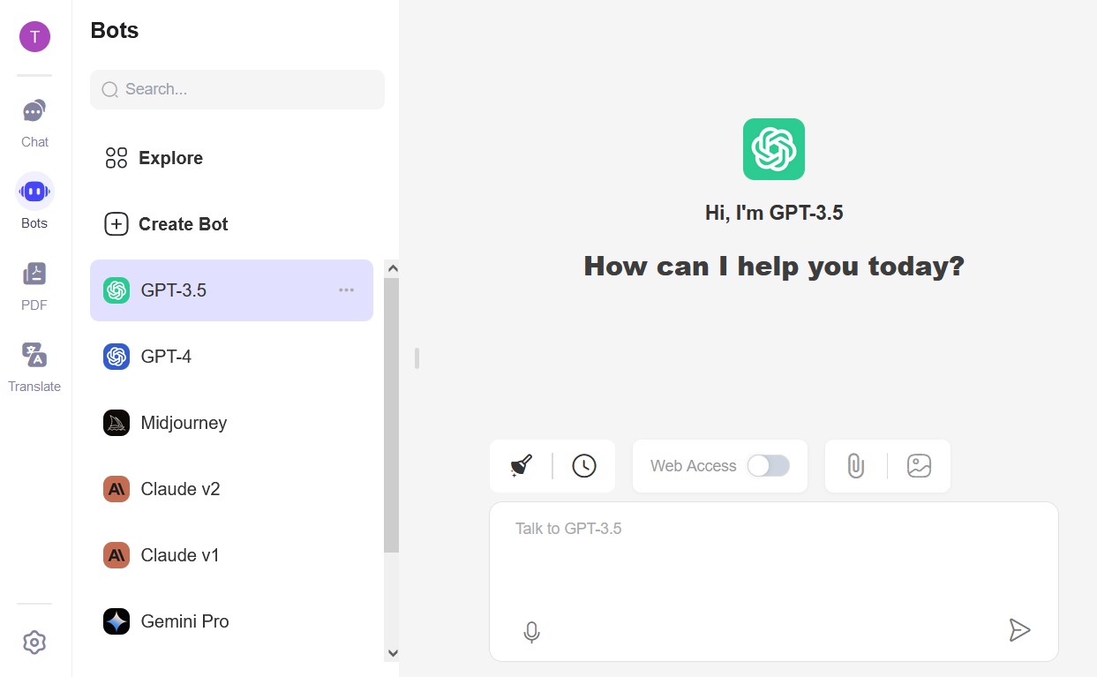Viewport: 1097px width, 677px height.
Task: Click the GPT-3.5 bot logo in list
Action: coord(116,290)
